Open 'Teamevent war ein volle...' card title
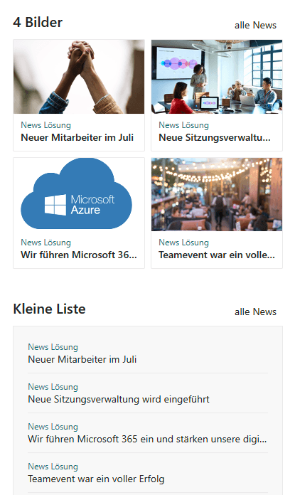Image resolution: width=295 pixels, height=495 pixels. click(x=217, y=255)
